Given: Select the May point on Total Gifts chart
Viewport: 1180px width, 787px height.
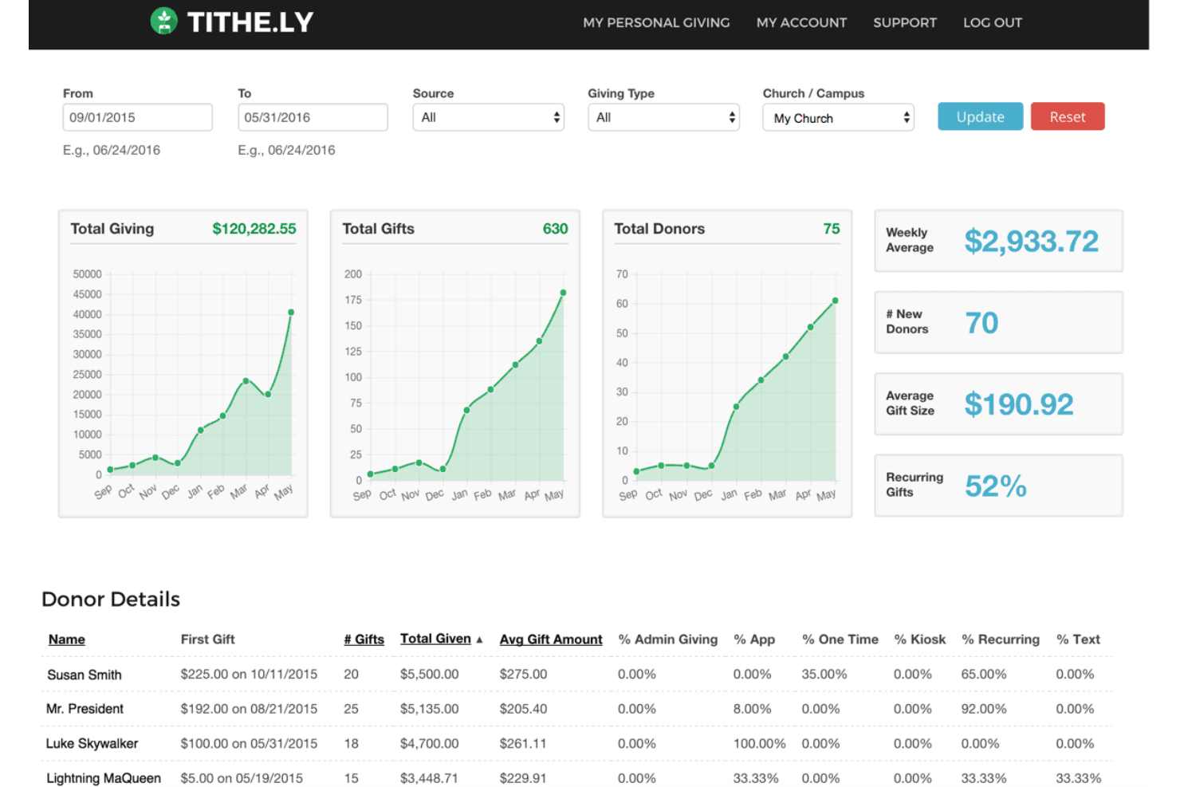Looking at the screenshot, I should click(x=563, y=293).
